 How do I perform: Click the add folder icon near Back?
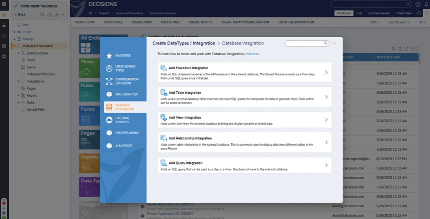tap(42, 14)
